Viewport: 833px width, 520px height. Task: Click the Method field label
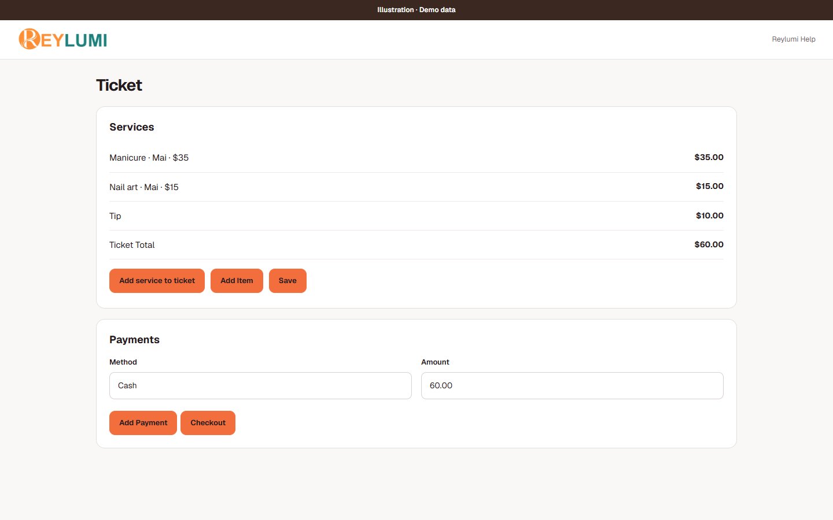click(x=123, y=362)
